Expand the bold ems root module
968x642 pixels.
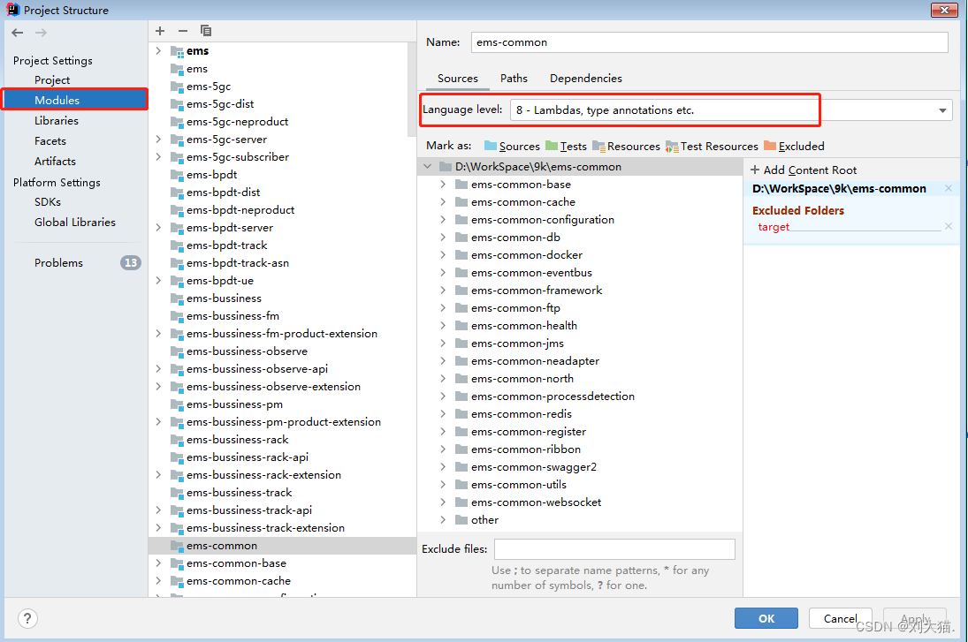(x=158, y=51)
